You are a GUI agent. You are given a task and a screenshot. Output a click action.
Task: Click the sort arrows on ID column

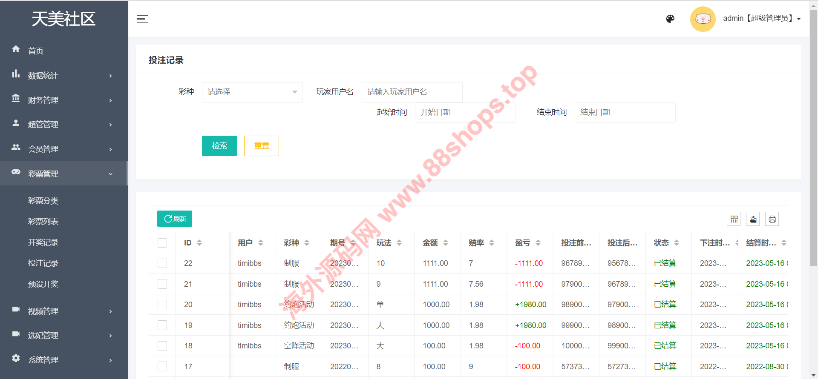pos(199,243)
